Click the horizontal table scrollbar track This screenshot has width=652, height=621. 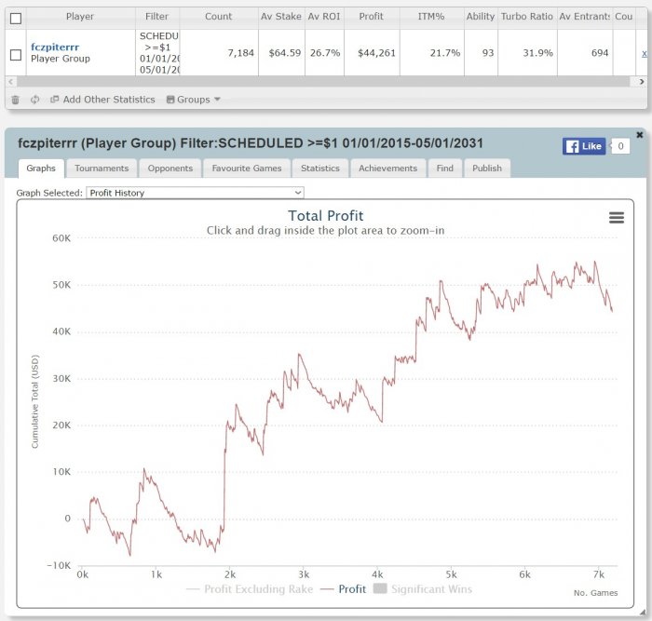point(322,82)
